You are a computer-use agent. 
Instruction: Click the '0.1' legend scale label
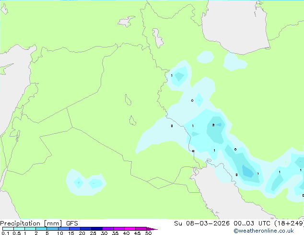5,233
